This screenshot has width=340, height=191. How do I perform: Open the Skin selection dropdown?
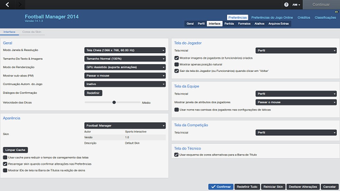coord(125,126)
